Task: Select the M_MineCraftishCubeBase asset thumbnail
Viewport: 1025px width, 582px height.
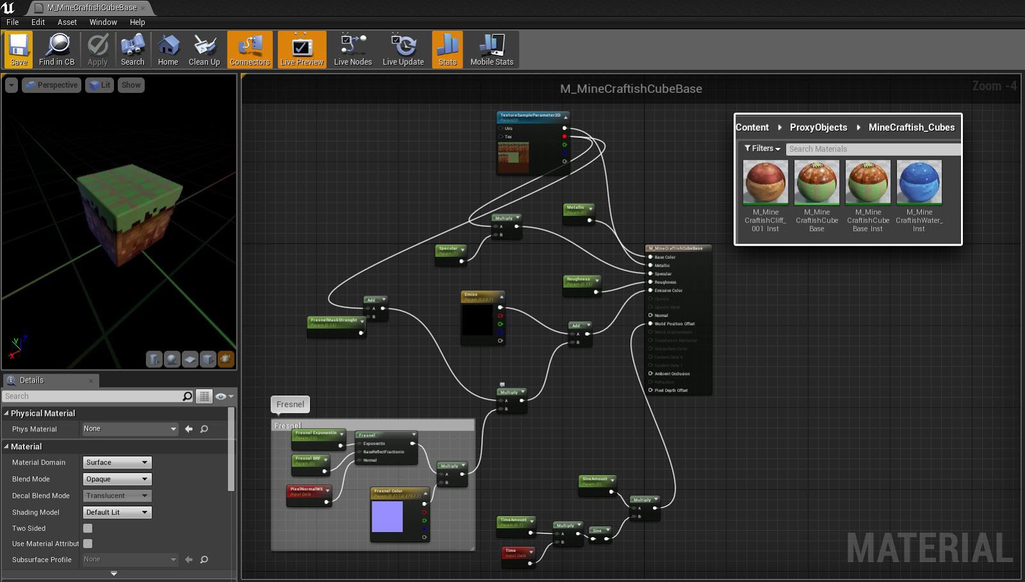Action: tap(817, 183)
